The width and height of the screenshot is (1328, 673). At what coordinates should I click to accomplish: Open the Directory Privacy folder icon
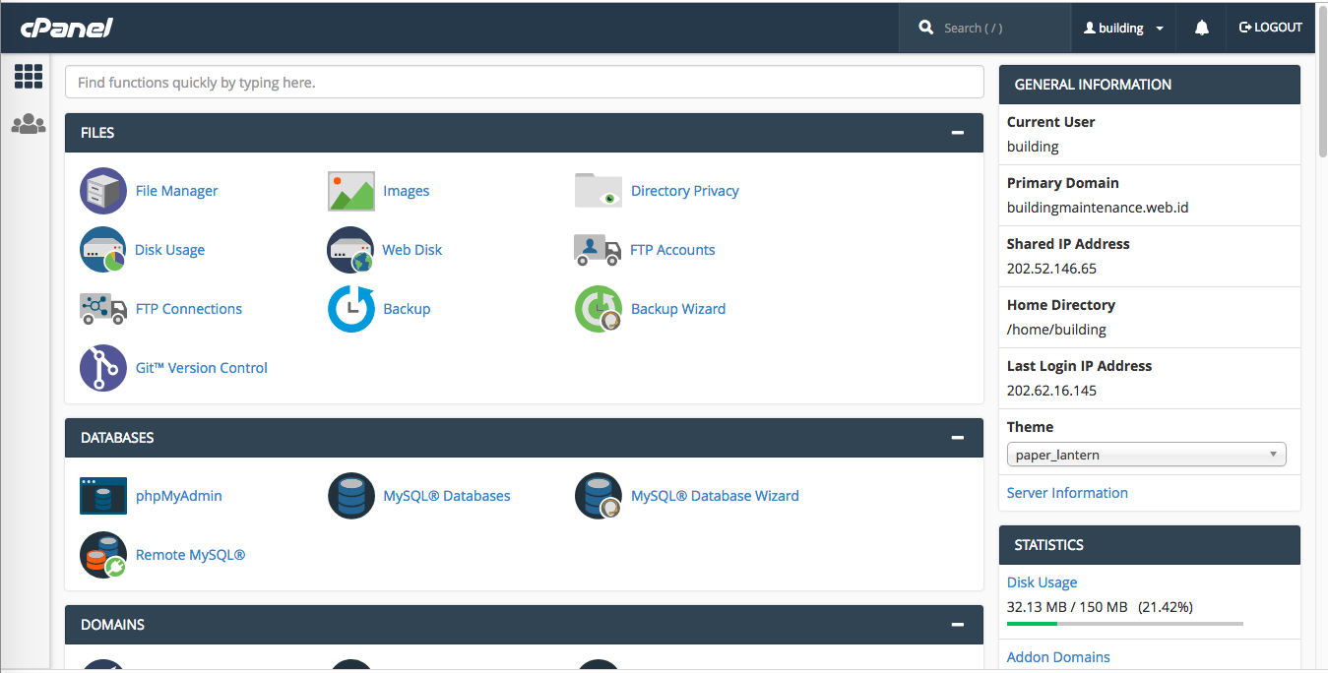[599, 191]
